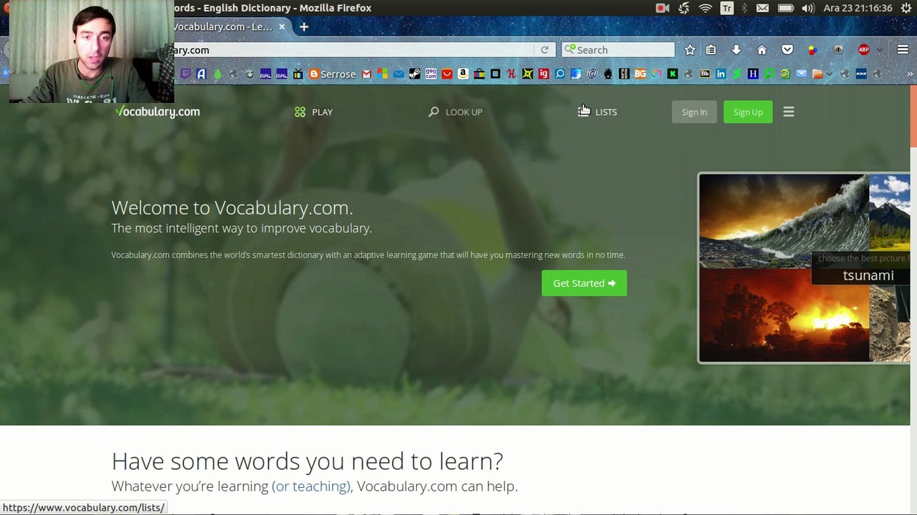Viewport: 917px width, 515px height.
Task: Click the green Sign Up button
Action: tap(748, 112)
